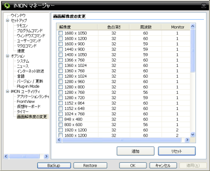210x171 pixels.
Task: Enable the 1280 x 800 checkbox
Action: click(60, 87)
